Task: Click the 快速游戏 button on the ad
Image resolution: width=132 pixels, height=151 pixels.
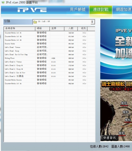Action: pos(109,138)
